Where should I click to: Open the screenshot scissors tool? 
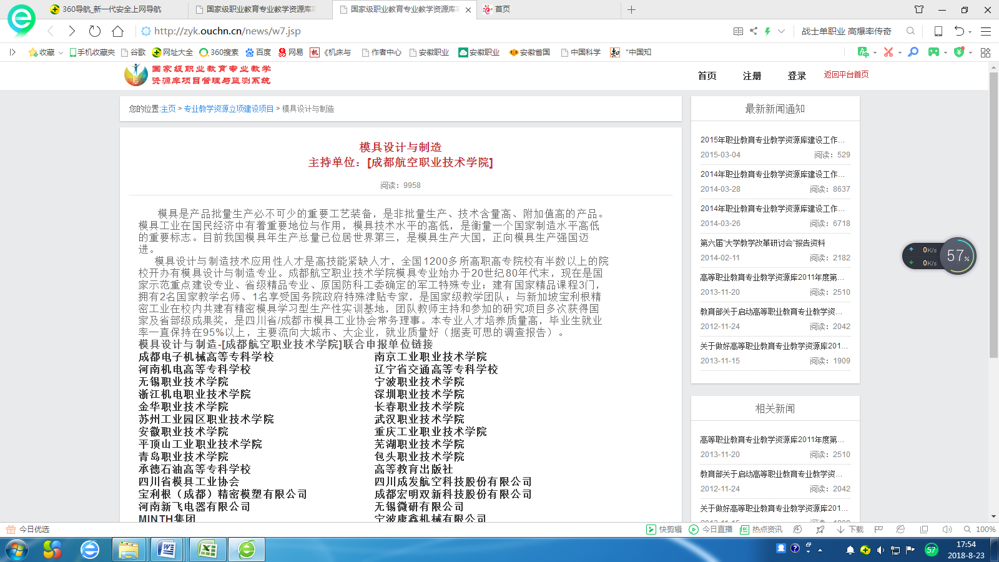888,52
